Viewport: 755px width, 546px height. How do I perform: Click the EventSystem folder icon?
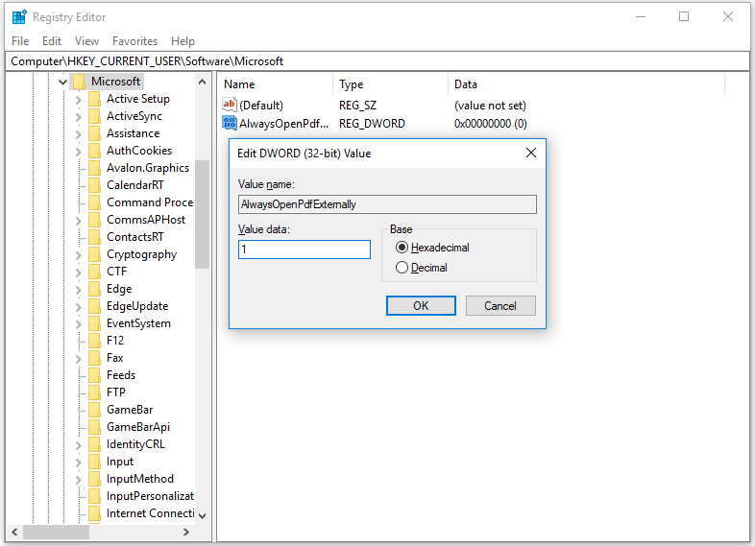click(94, 323)
